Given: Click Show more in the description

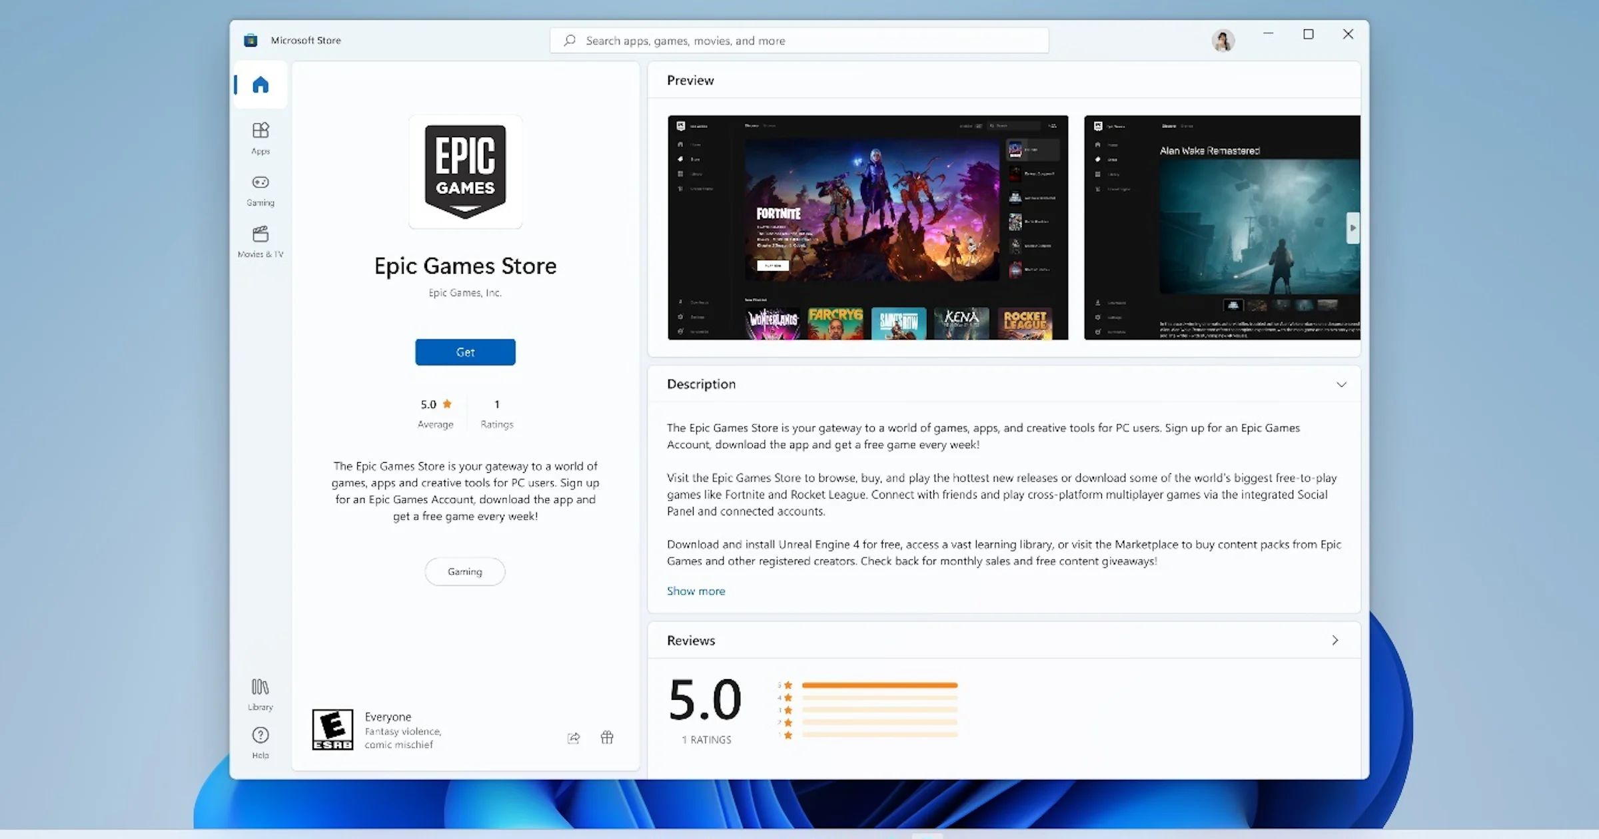Looking at the screenshot, I should (696, 591).
